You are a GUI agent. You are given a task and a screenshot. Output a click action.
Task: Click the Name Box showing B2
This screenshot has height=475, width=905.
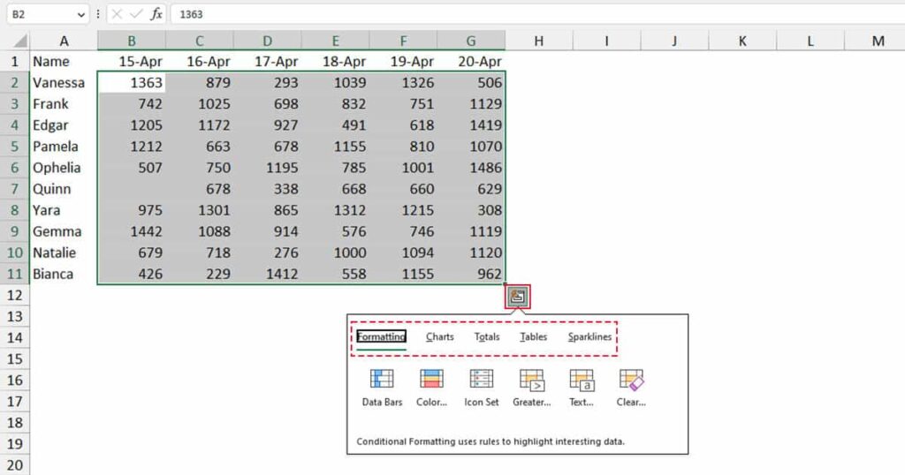click(42, 14)
